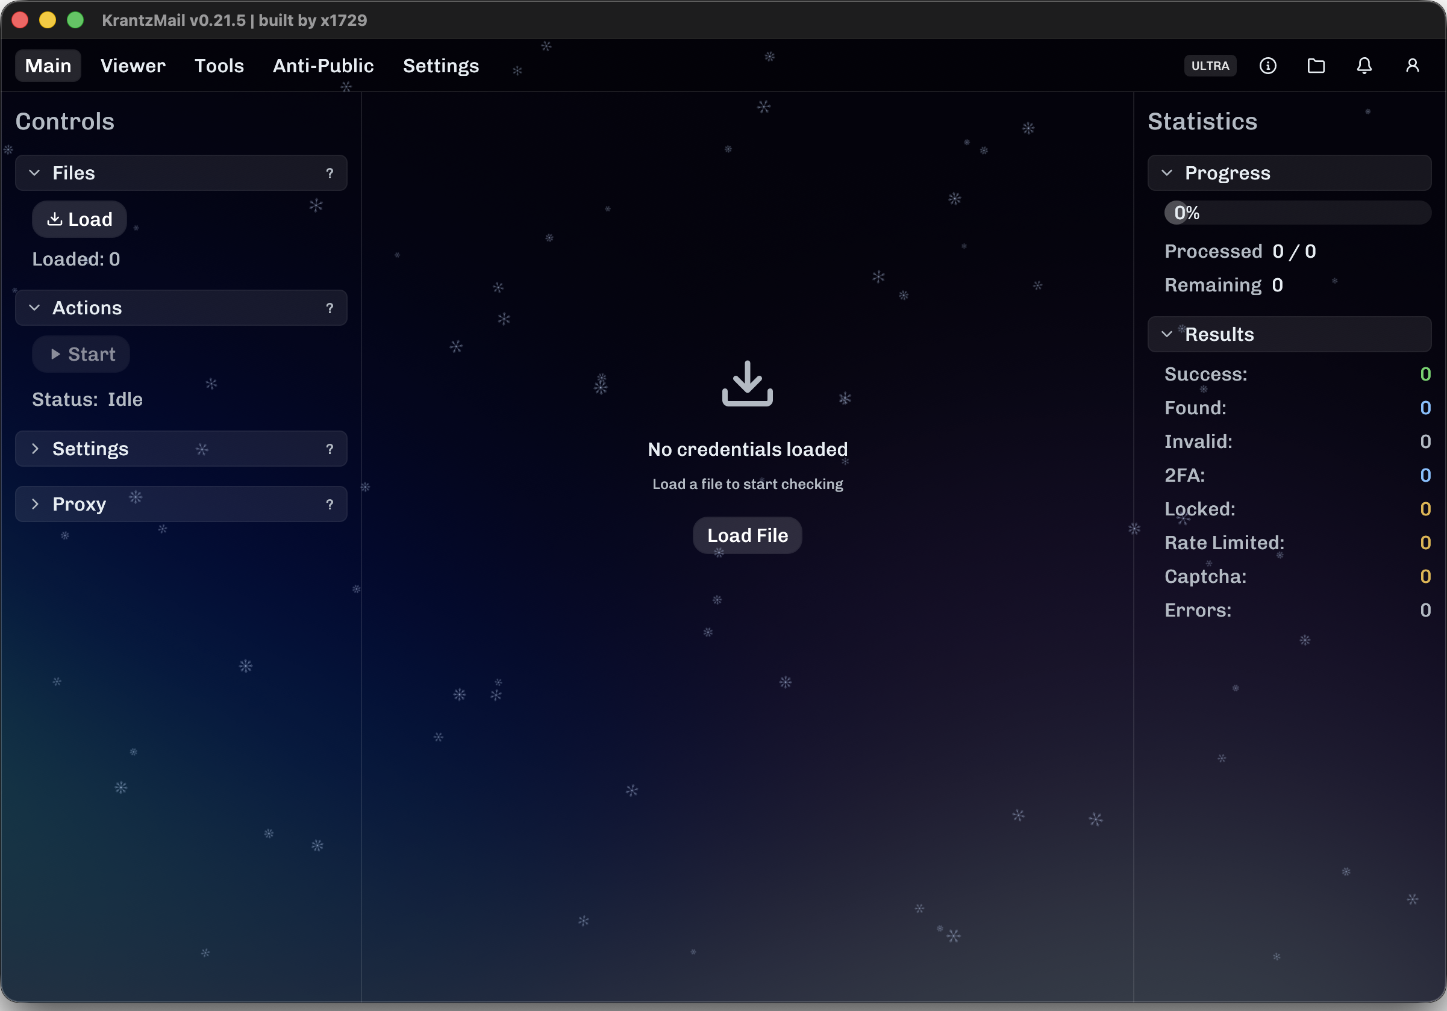Click the Proxy help question mark
This screenshot has height=1011, width=1447.
[x=329, y=505]
